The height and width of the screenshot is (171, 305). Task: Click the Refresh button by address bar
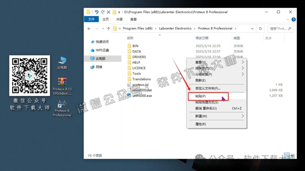[260, 29]
